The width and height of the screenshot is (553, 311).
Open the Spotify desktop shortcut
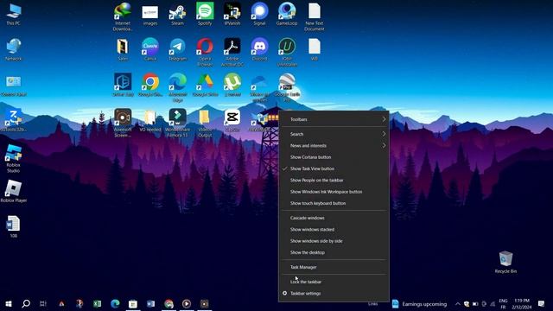(205, 14)
